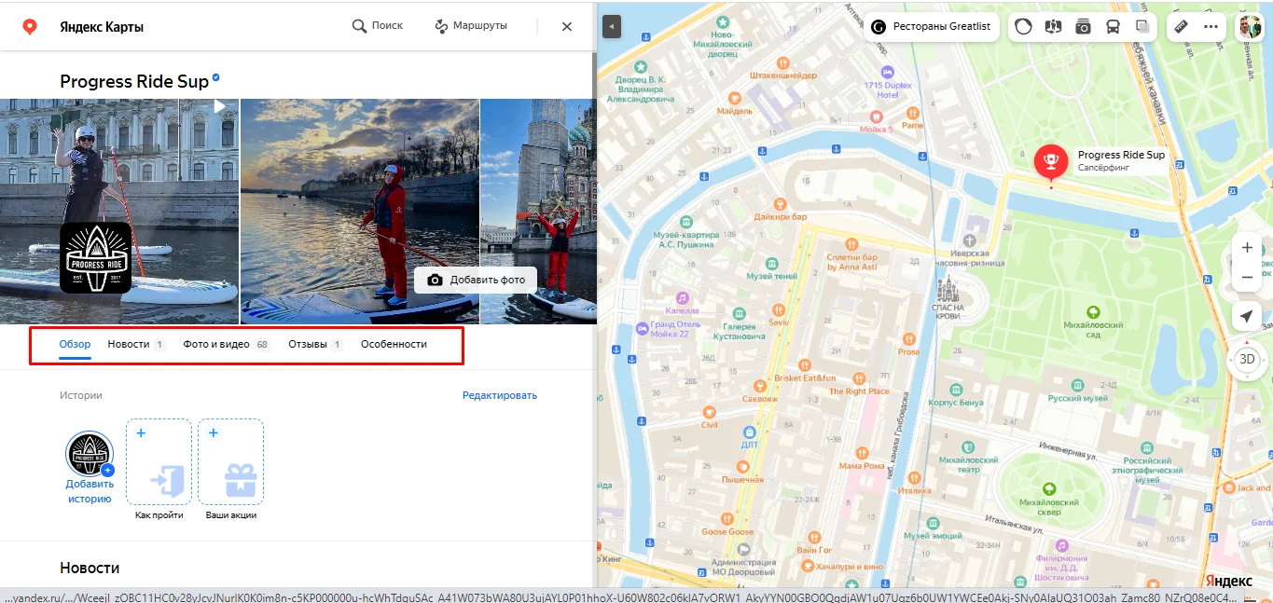Click the Progress Ride logo on photo
This screenshot has width=1273, height=603.
coord(96,258)
